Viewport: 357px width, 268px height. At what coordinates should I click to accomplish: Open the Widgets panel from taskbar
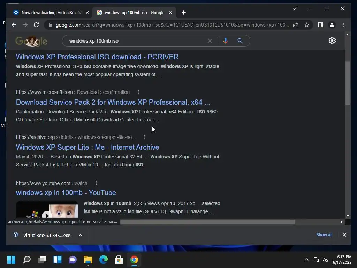[x=58, y=260]
